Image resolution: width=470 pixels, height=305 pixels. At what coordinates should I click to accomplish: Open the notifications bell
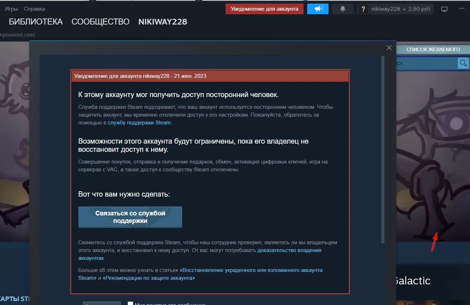coord(343,9)
